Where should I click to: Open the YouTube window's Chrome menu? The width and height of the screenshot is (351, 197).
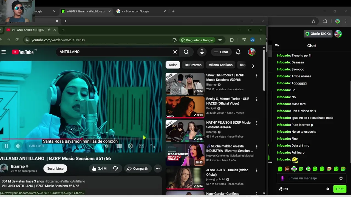[261, 40]
